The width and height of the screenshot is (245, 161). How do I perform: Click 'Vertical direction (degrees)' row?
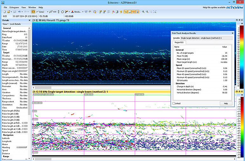202,93
